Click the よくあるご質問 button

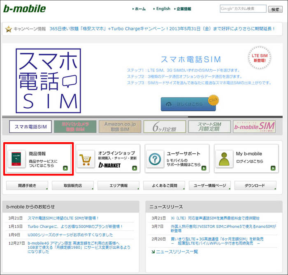click(164, 185)
